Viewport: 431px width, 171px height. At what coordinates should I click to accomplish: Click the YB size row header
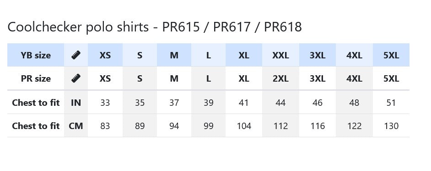pyautogui.click(x=36, y=55)
